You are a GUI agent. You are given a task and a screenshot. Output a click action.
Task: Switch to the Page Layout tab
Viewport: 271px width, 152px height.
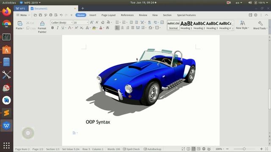(108, 15)
